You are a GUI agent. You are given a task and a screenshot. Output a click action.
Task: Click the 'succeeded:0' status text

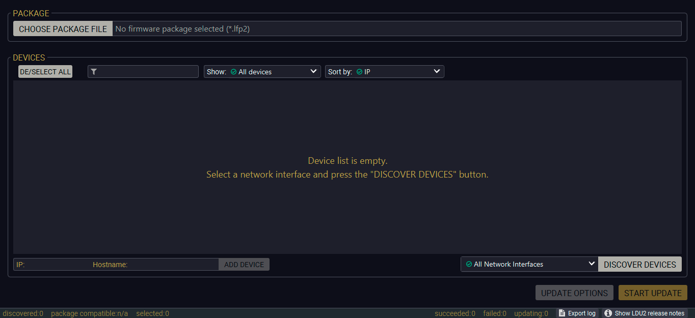455,313
